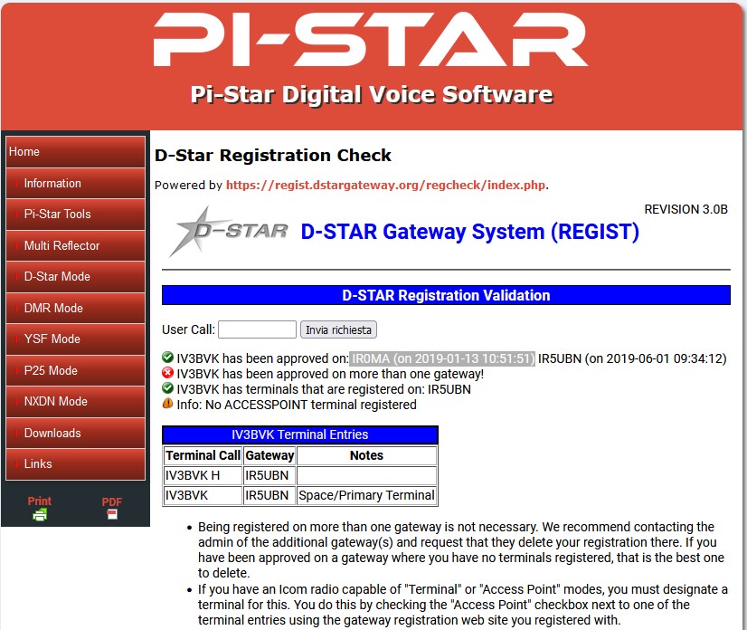Open the Home menu item

[x=75, y=152]
